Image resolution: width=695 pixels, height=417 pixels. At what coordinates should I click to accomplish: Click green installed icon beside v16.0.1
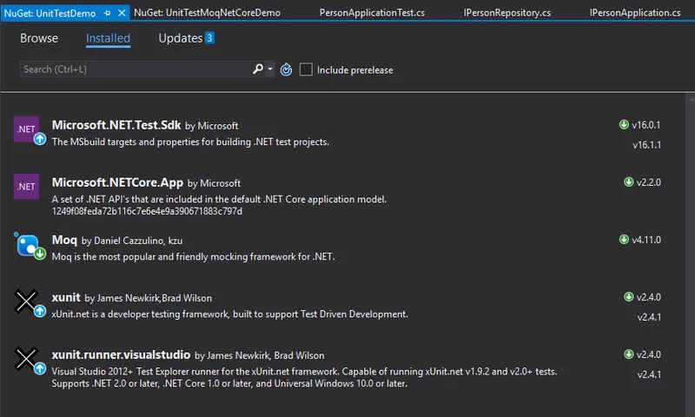point(624,124)
